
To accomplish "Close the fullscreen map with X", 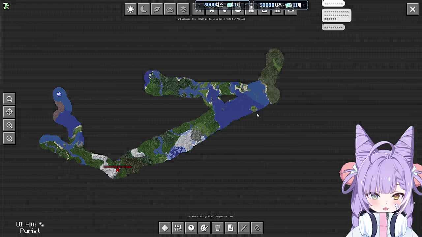I will click(x=413, y=10).
